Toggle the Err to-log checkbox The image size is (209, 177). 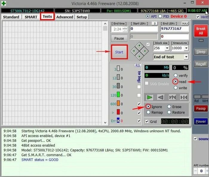click(139, 121)
